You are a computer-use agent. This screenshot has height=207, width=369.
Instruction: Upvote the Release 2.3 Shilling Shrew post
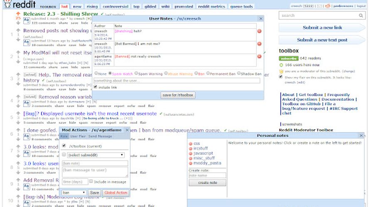18,14
